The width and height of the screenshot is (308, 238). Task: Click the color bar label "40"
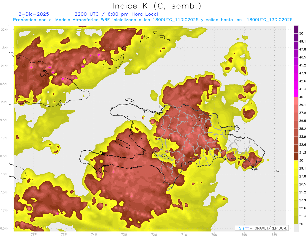301,97
